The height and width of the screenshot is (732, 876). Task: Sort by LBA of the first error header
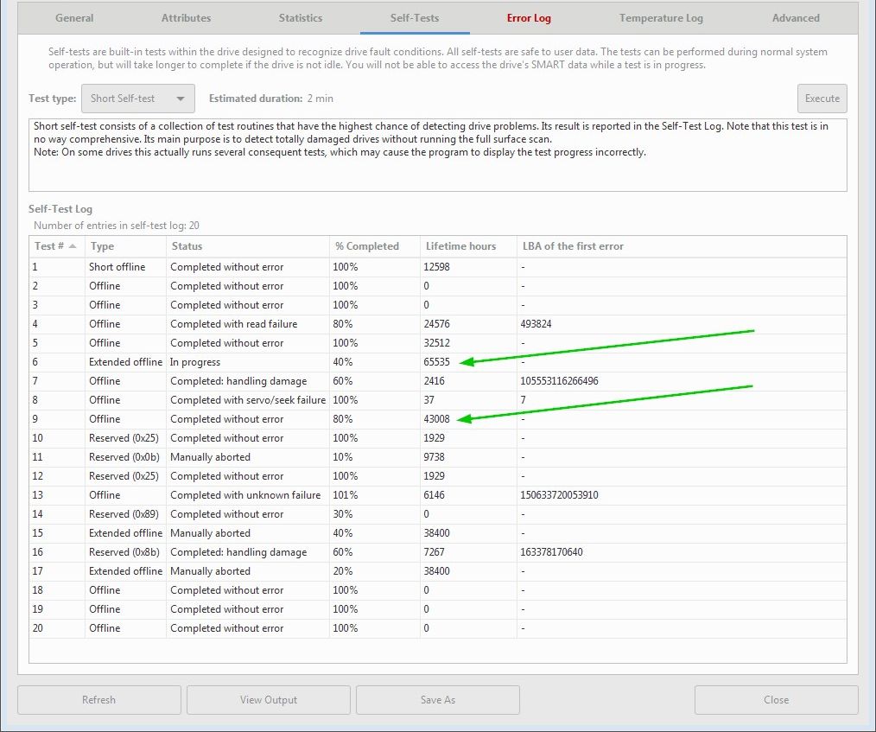pos(682,245)
